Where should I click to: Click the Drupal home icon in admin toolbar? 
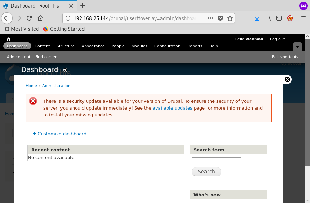tap(9, 39)
